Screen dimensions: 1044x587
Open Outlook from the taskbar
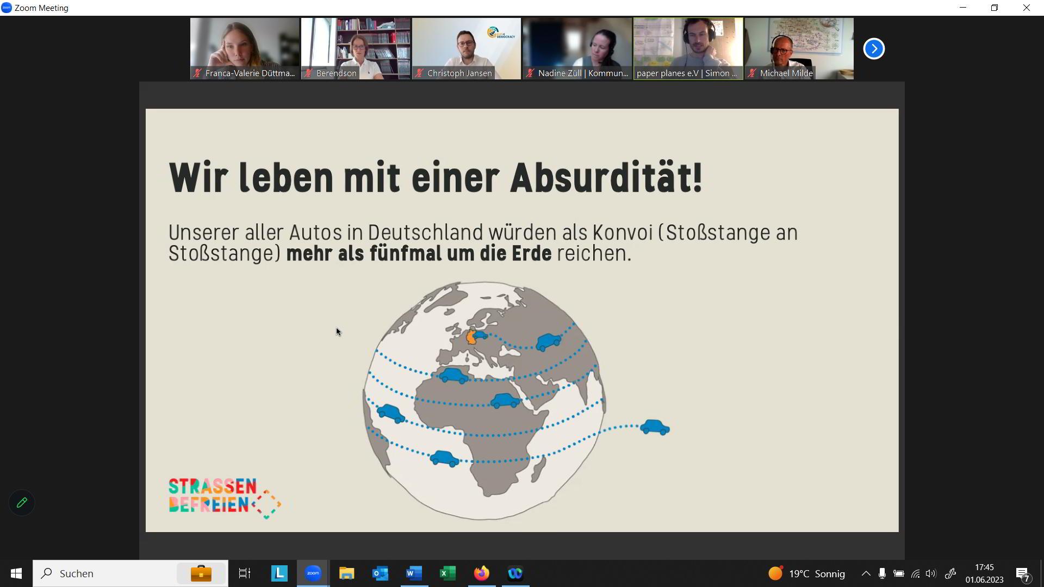[x=380, y=573]
